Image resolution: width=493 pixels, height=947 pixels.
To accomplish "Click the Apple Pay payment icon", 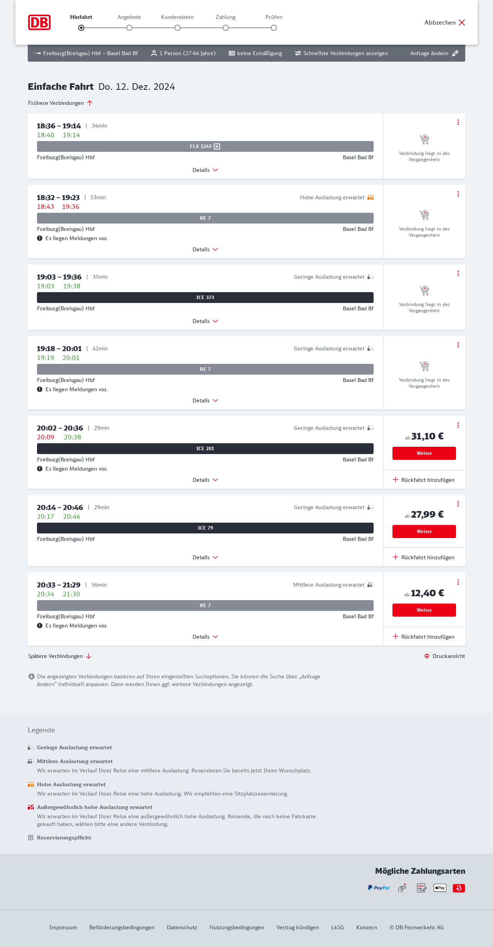I will click(x=440, y=888).
